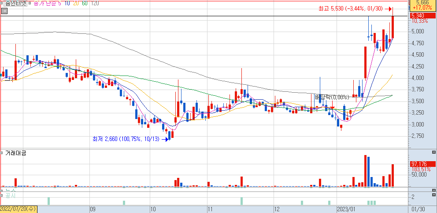Image resolution: width=437 pixels, height=213 pixels.
Task: Click the 10.33% label on price axis
Action: [420, 21]
